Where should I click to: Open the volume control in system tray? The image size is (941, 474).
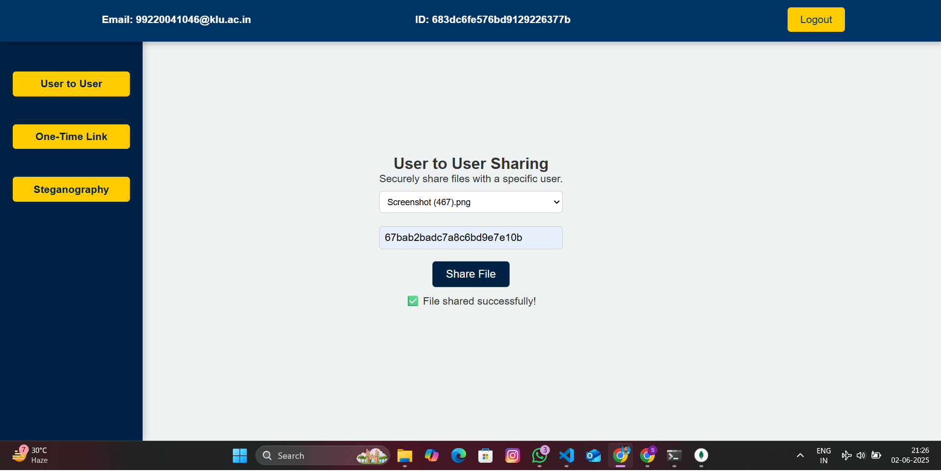tap(861, 456)
